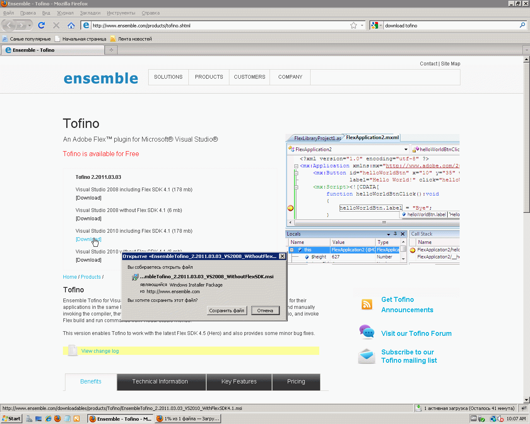530x424 pixels.
Task: Download Visual Studio 2008 without Flex SDK
Action: tap(89, 219)
